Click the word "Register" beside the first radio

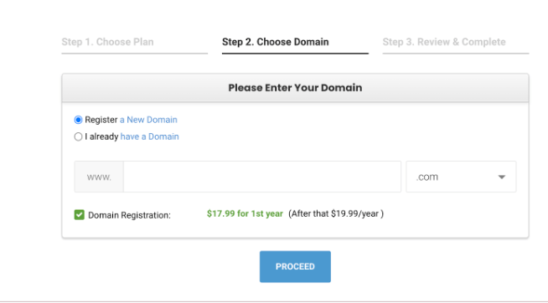(x=101, y=120)
